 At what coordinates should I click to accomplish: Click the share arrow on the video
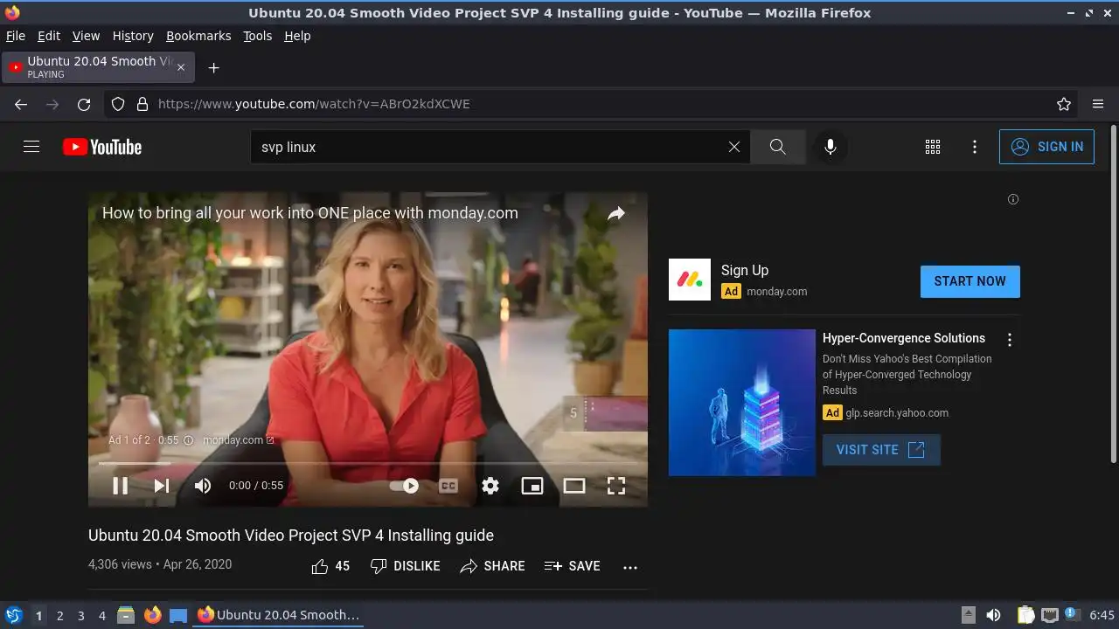[616, 214]
